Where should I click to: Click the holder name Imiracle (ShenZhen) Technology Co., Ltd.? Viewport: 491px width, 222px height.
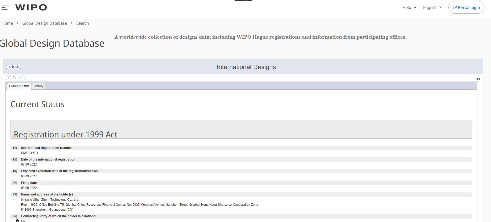point(50,200)
